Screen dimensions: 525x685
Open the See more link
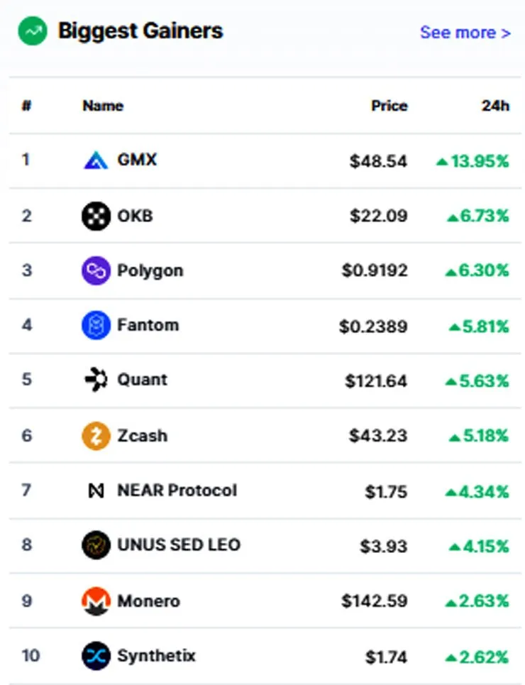(465, 33)
